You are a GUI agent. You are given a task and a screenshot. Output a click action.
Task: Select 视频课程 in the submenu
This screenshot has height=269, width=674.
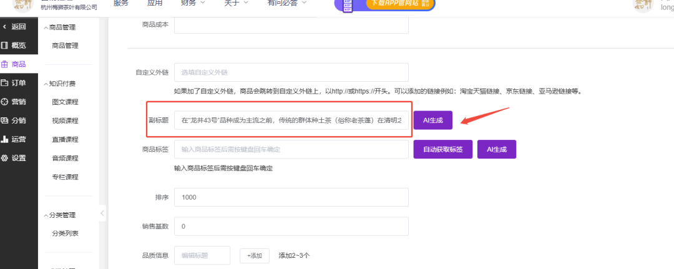click(x=65, y=120)
